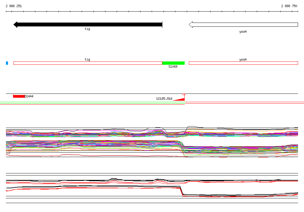
Task: Click the tig label under black arrow
Action: pos(88,29)
